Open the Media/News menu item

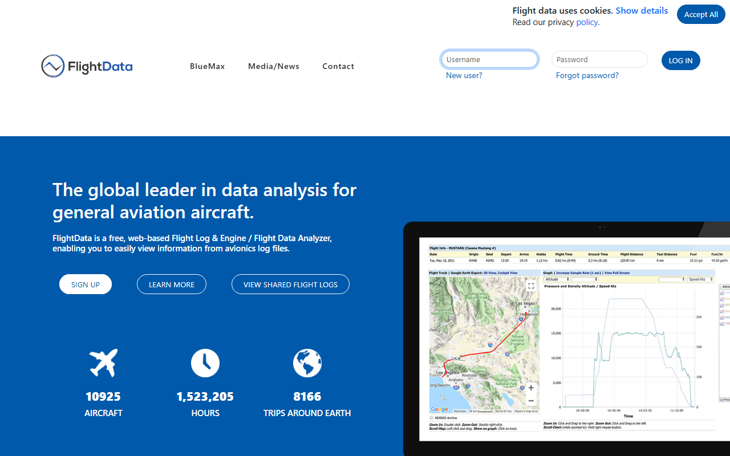point(274,66)
